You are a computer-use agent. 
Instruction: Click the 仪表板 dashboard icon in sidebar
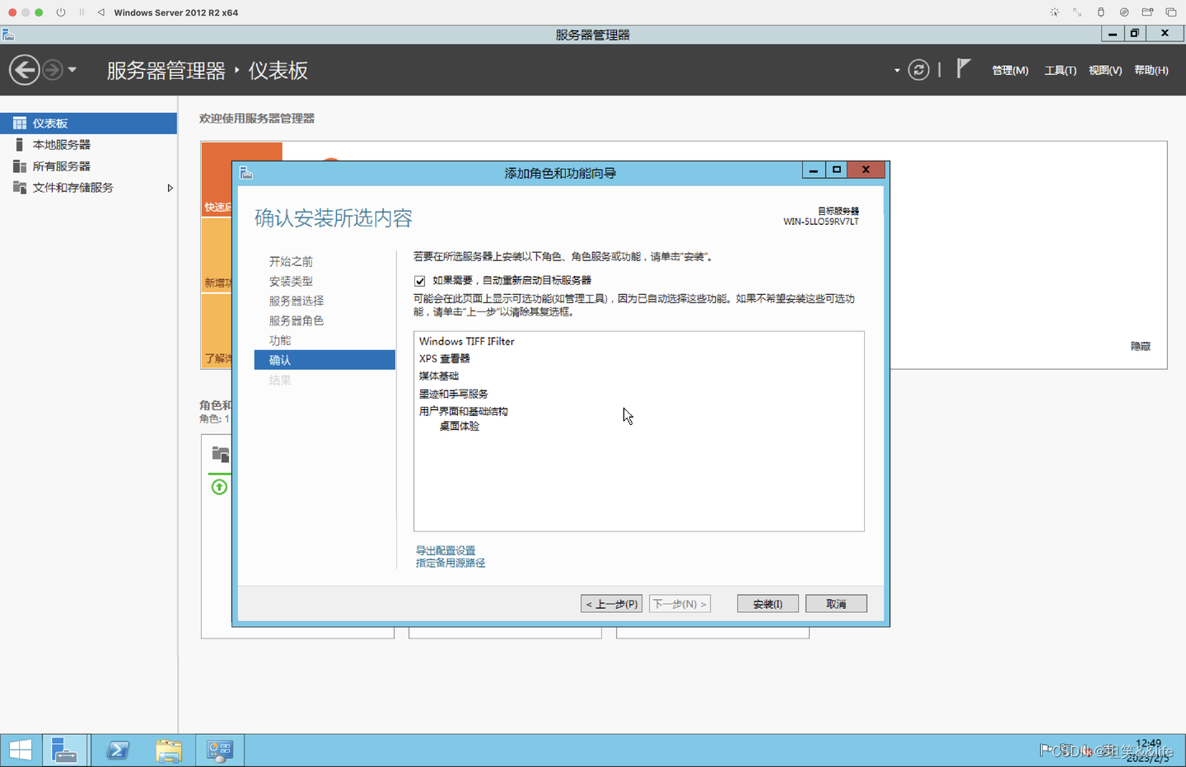pyautogui.click(x=20, y=123)
